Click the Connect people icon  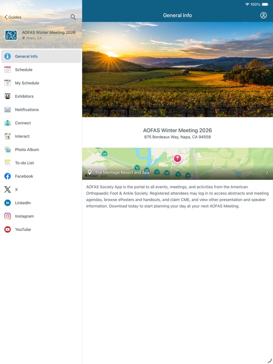point(8,123)
